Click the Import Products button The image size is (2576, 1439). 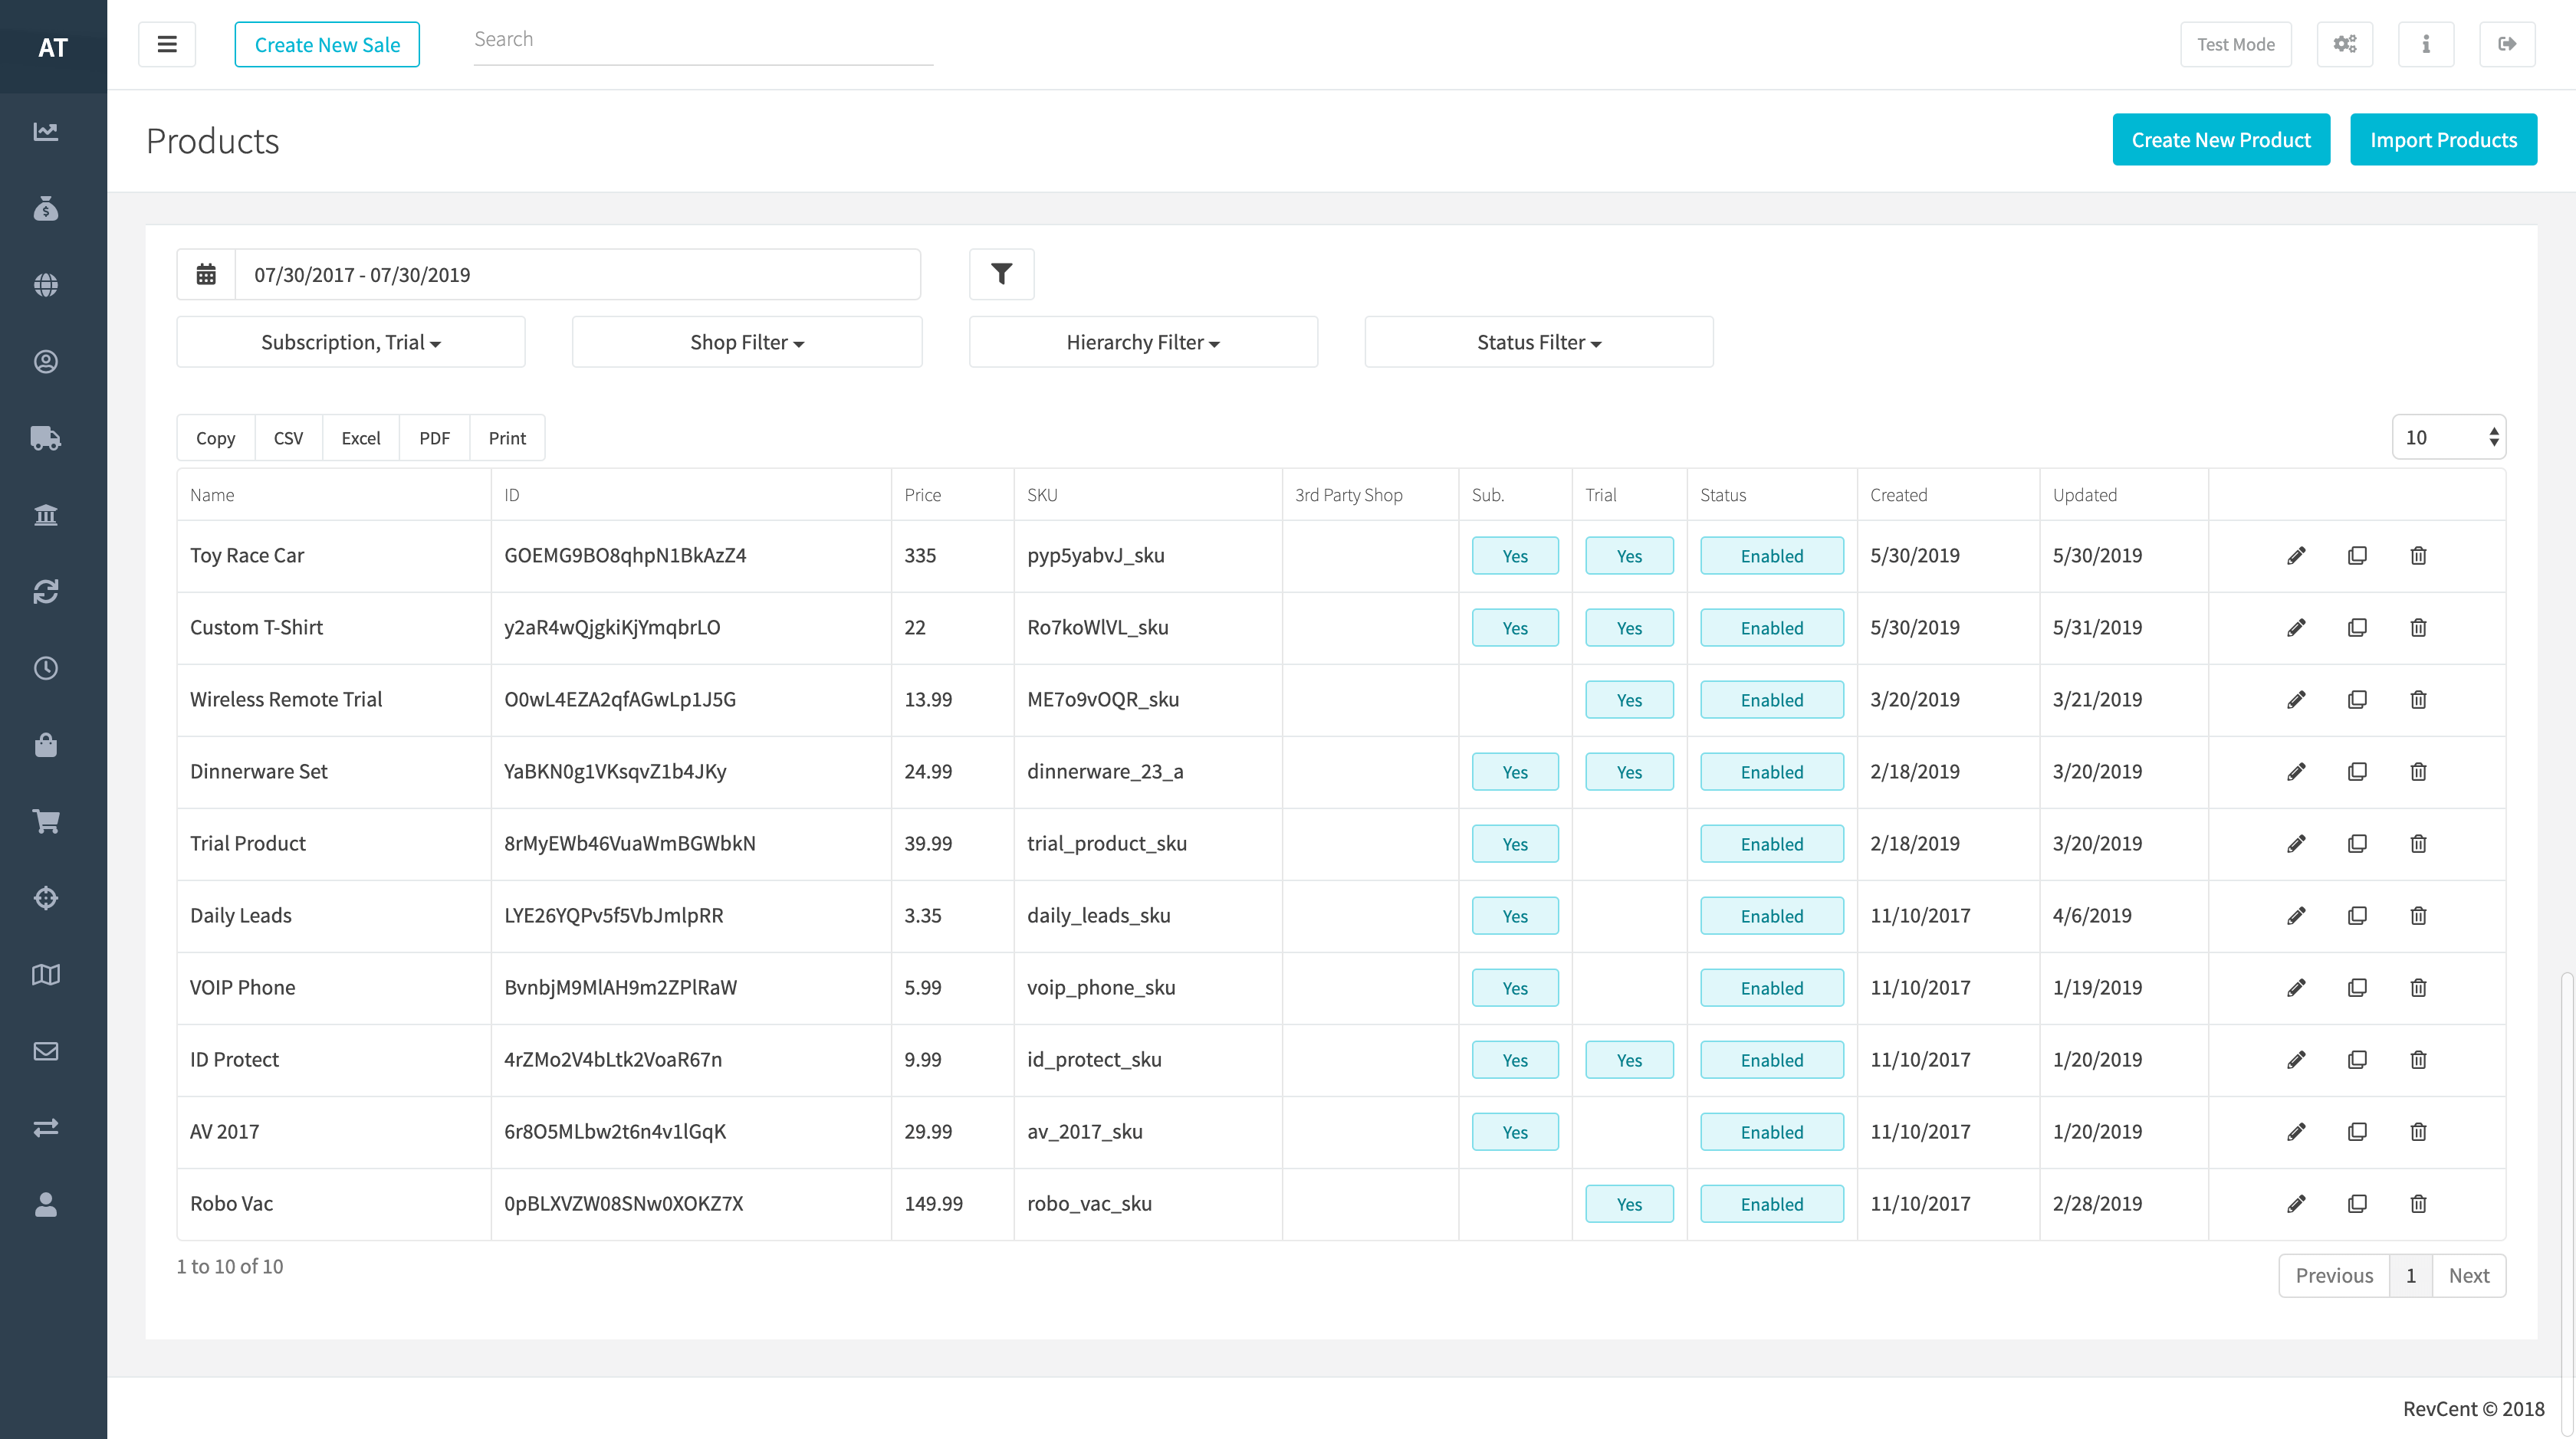(2443, 140)
